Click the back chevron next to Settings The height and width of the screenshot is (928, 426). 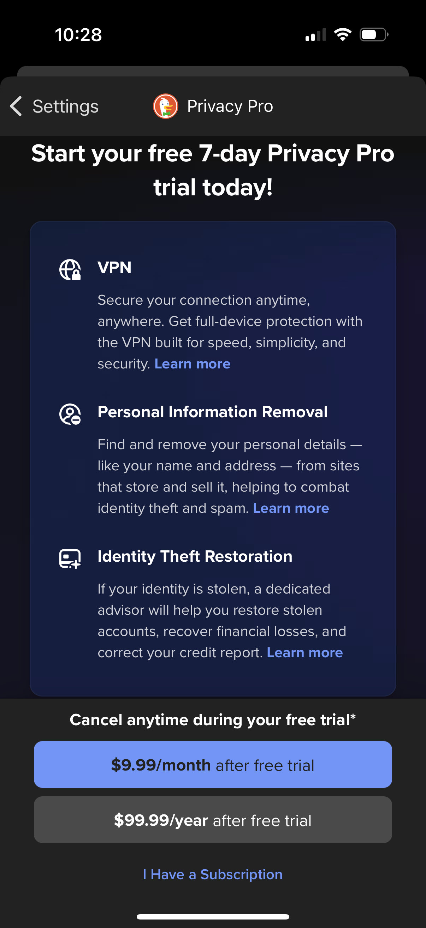14,106
